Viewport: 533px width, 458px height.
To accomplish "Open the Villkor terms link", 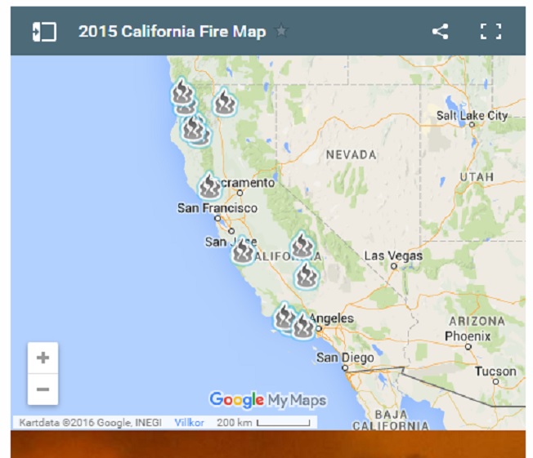I will pyautogui.click(x=188, y=423).
